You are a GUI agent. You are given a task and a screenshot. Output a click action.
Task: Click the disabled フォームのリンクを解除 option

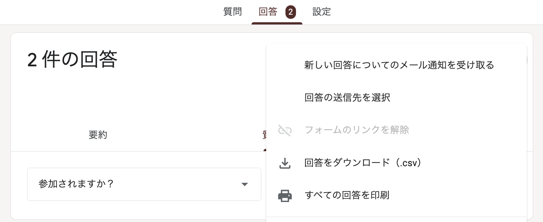point(356,130)
